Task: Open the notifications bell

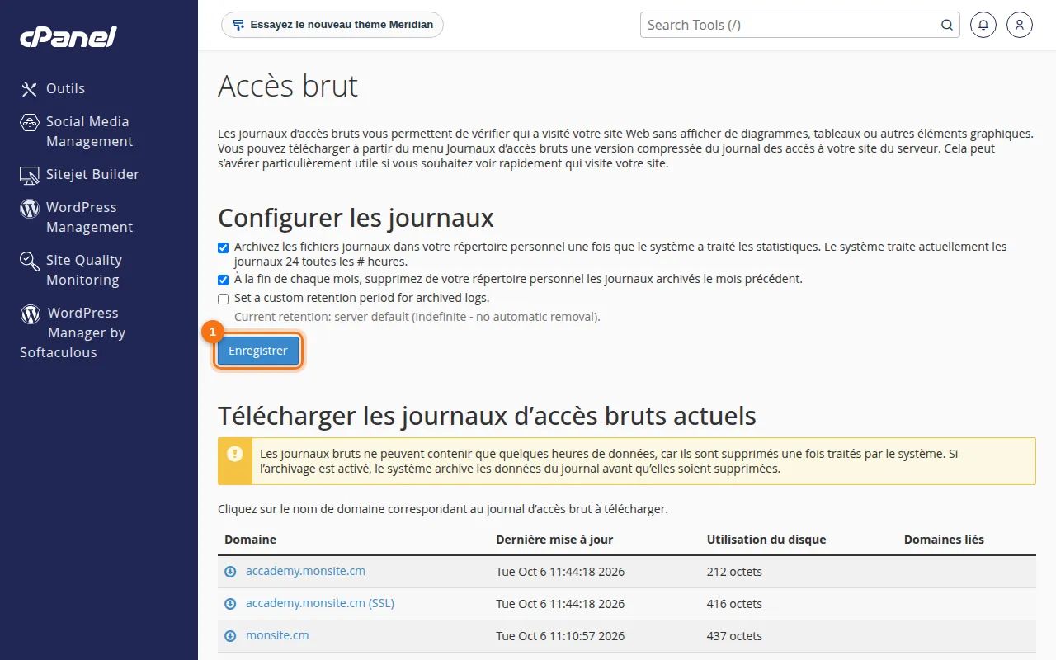Action: [983, 25]
